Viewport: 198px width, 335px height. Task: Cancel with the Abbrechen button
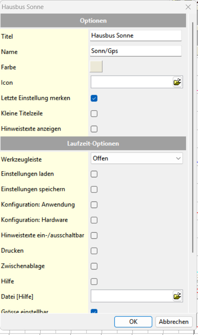(174, 322)
